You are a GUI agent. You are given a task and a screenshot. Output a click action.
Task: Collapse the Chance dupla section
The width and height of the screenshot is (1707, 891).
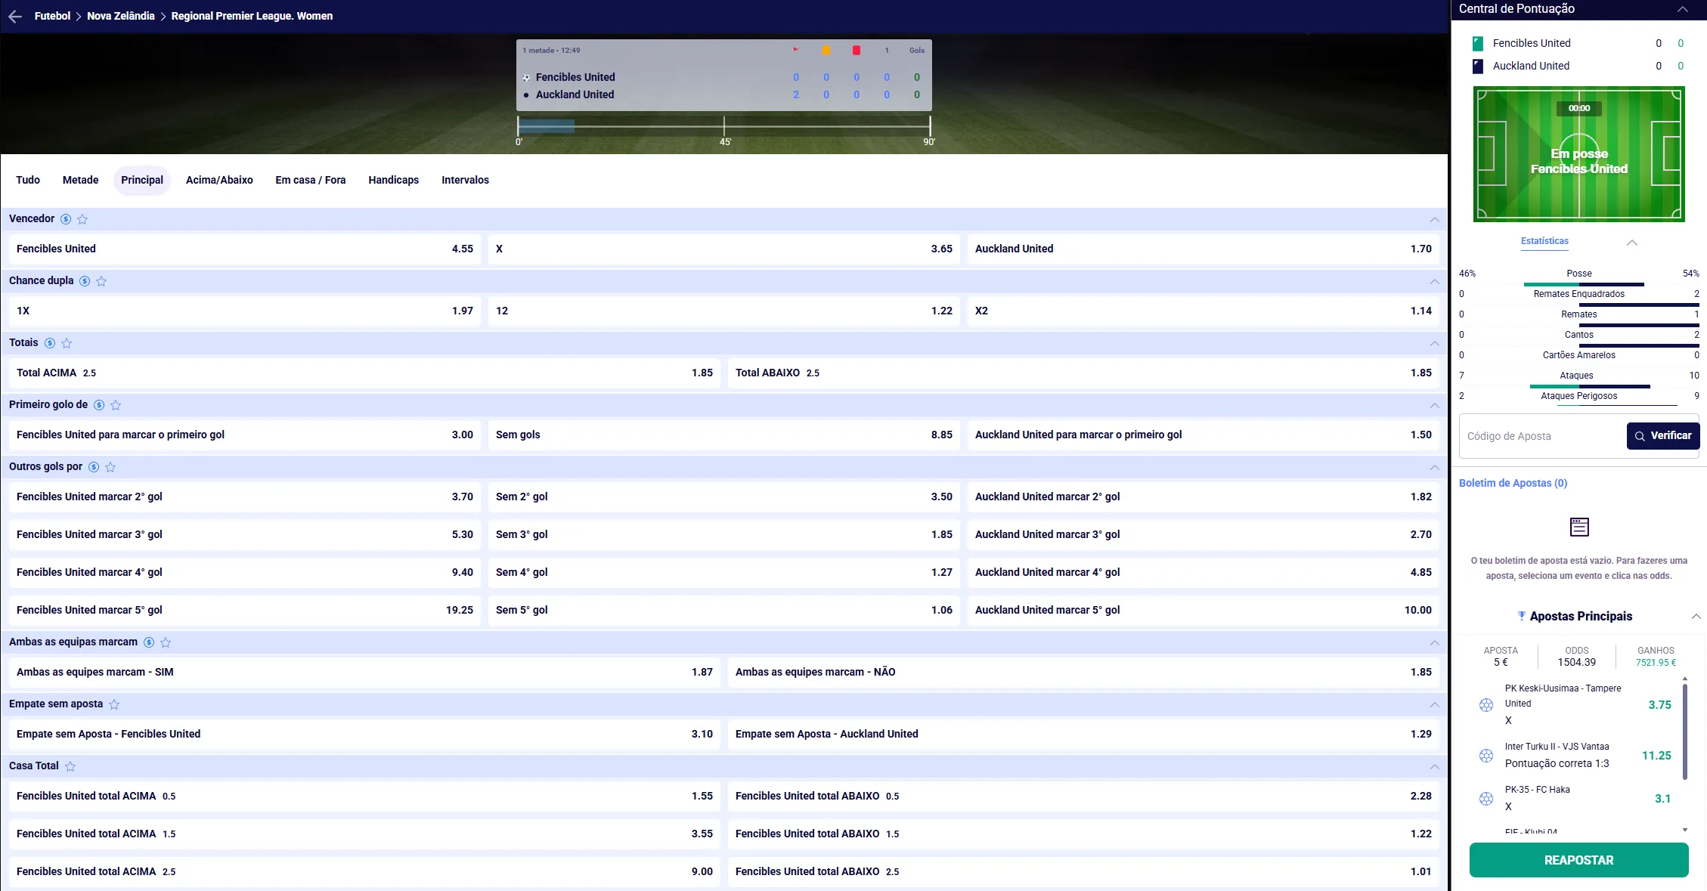[x=1434, y=281]
